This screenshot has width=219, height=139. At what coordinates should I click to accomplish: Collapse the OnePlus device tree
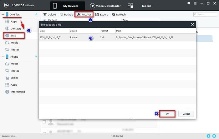point(3,14)
